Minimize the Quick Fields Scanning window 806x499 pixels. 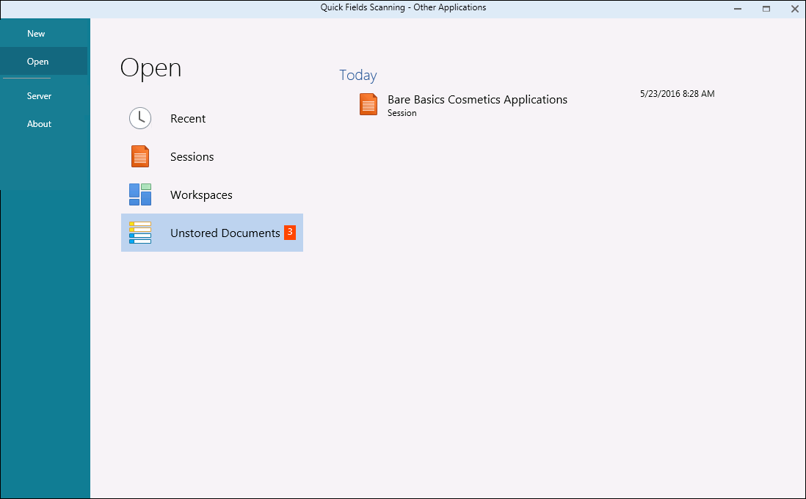click(x=737, y=9)
